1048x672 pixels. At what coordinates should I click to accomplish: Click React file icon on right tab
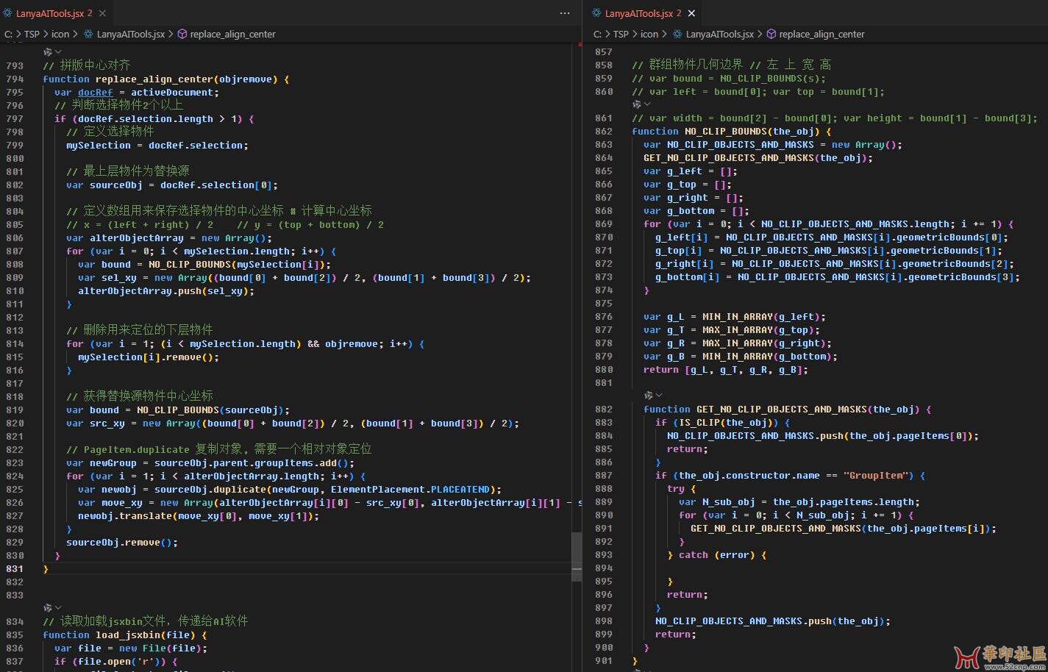coord(597,13)
